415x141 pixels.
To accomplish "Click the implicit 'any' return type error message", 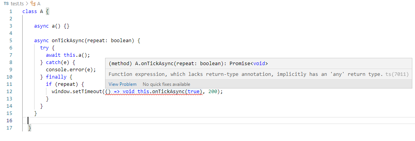I will point(246,74).
